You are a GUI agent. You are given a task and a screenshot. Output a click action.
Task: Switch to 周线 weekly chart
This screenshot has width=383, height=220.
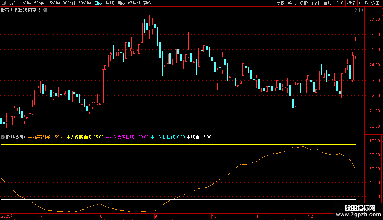110,3
